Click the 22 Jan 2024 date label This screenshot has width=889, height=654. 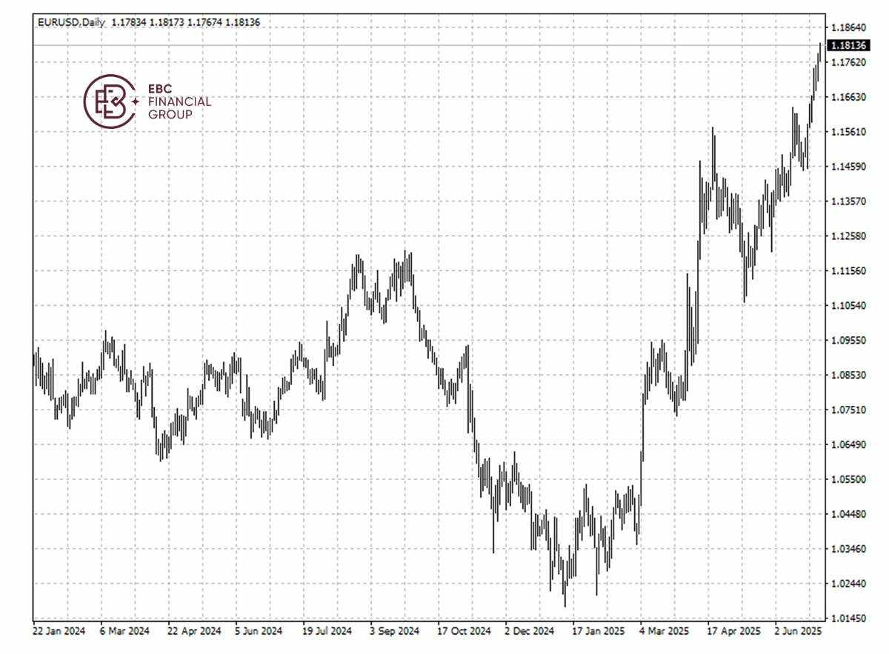[59, 632]
